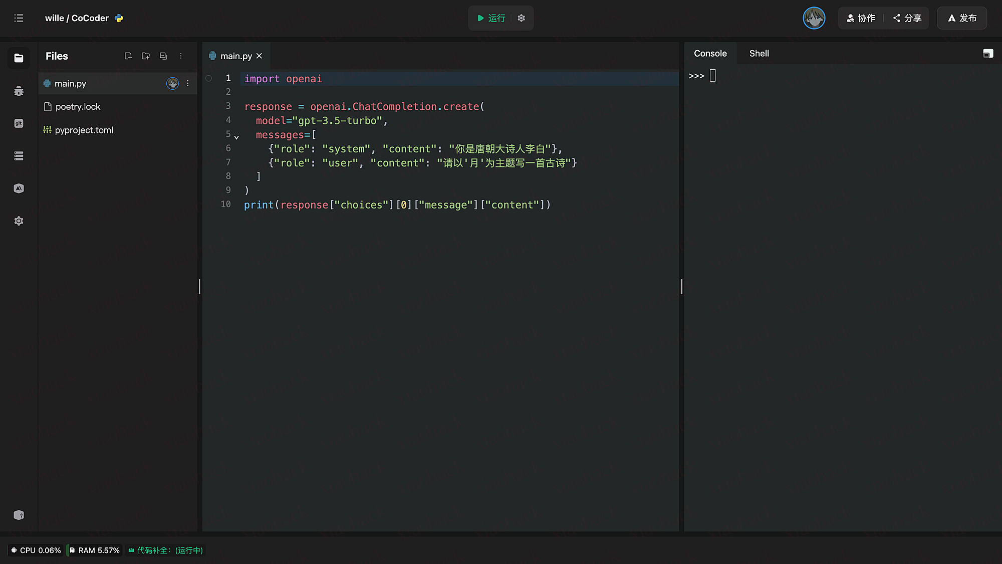Click the 发布 publish button
Screen dimensions: 1002x564
click(962, 18)
